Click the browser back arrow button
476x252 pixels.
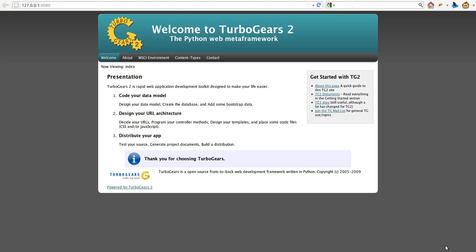5,5
